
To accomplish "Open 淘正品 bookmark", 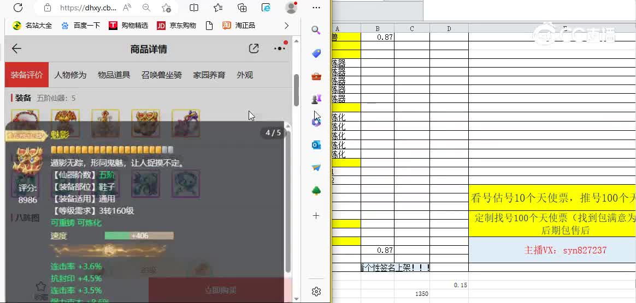I will tap(238, 26).
